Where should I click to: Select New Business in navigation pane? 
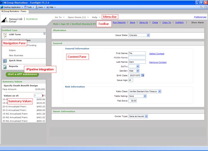click(16, 56)
